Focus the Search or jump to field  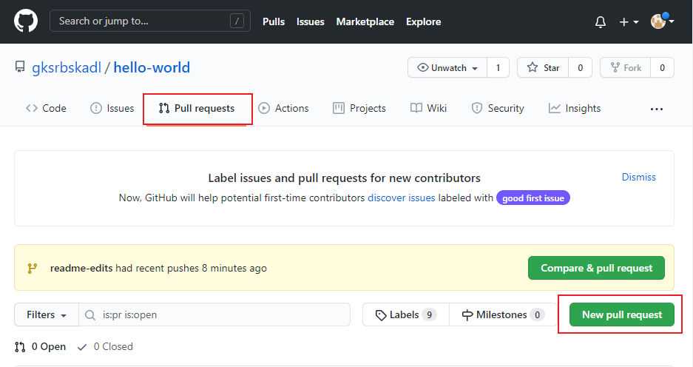(x=150, y=21)
